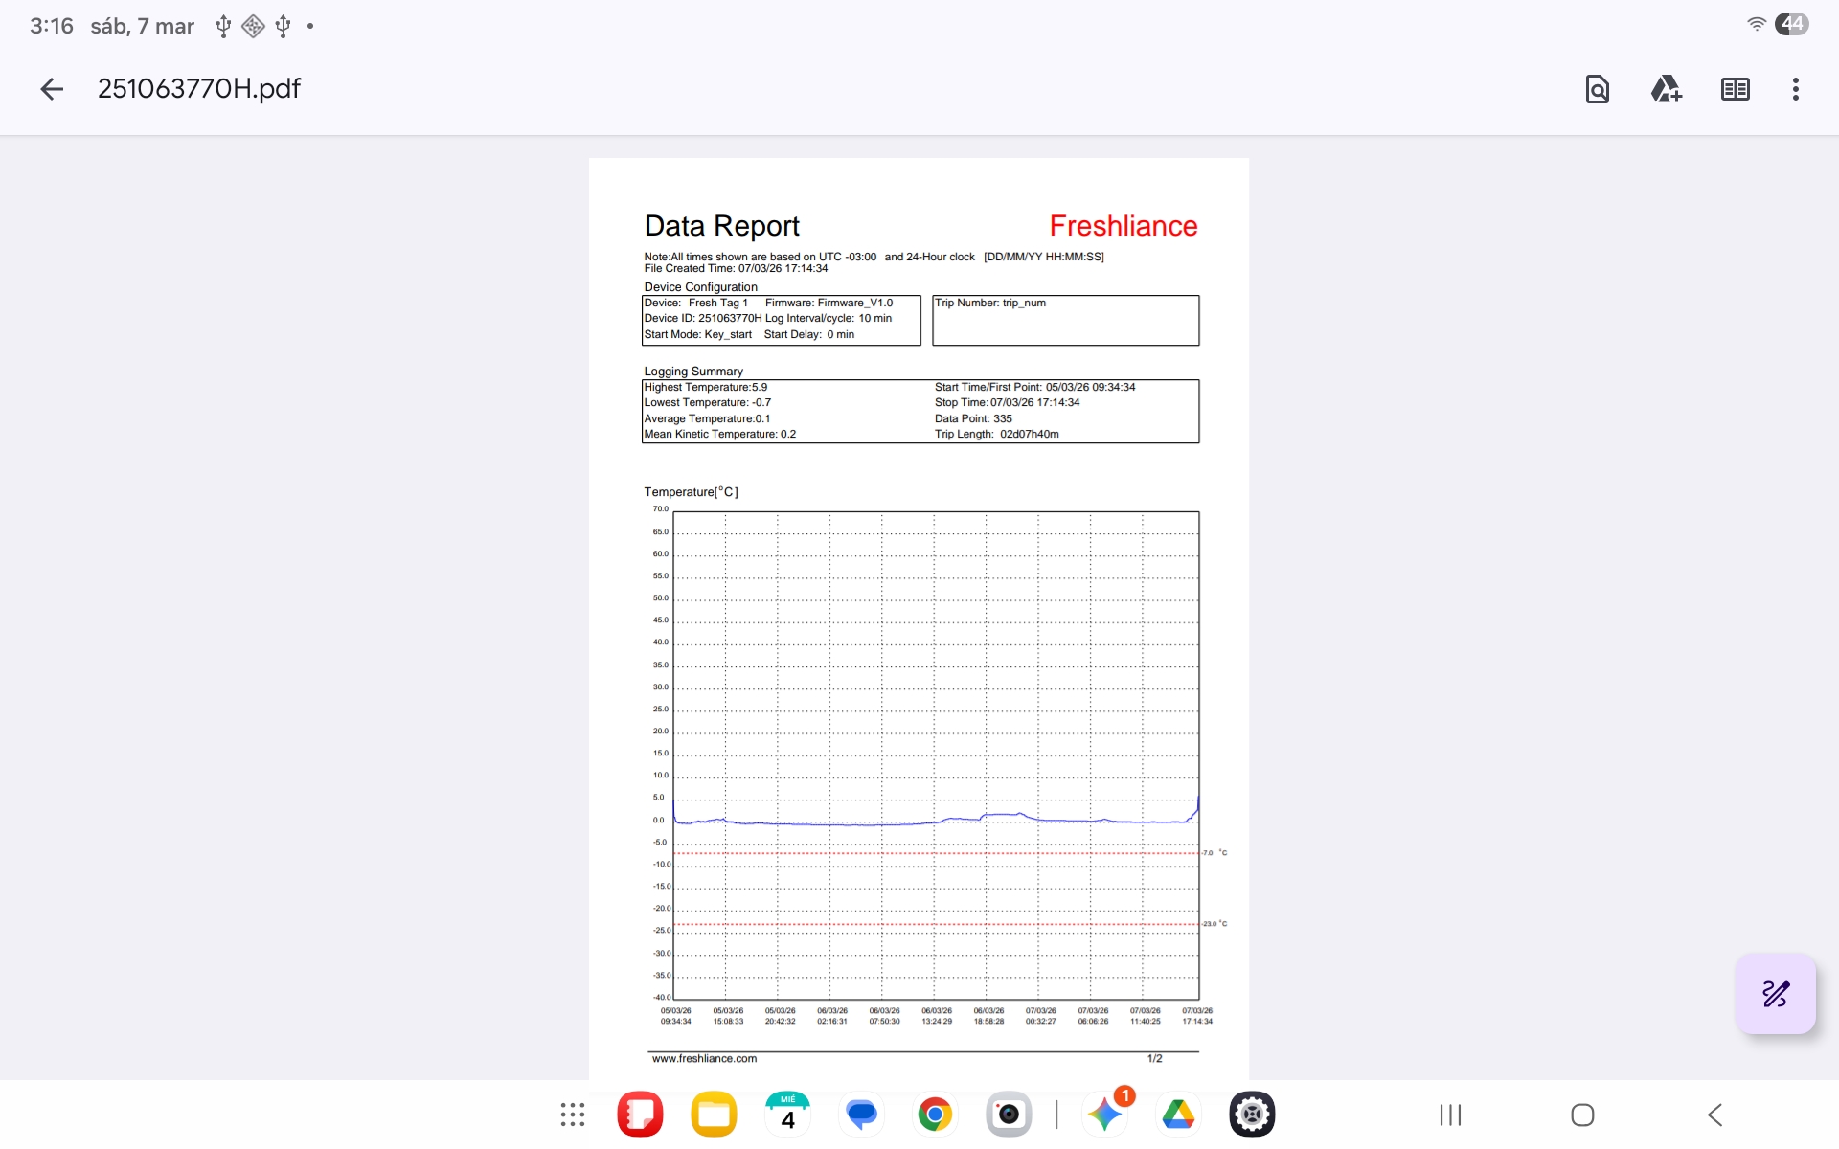
Task: Open the three-dot more options menu
Action: [1795, 89]
